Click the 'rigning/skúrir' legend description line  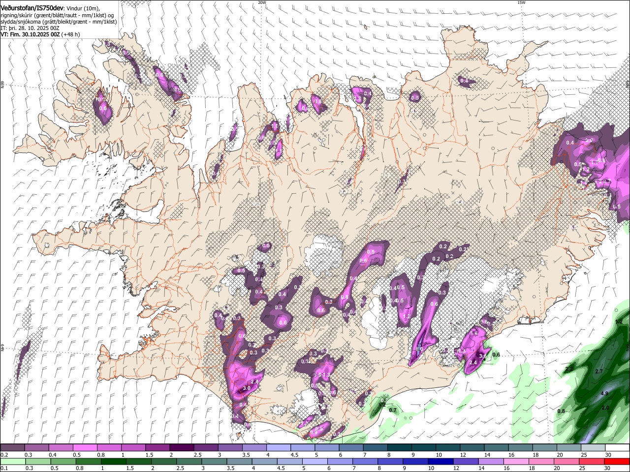57,15
